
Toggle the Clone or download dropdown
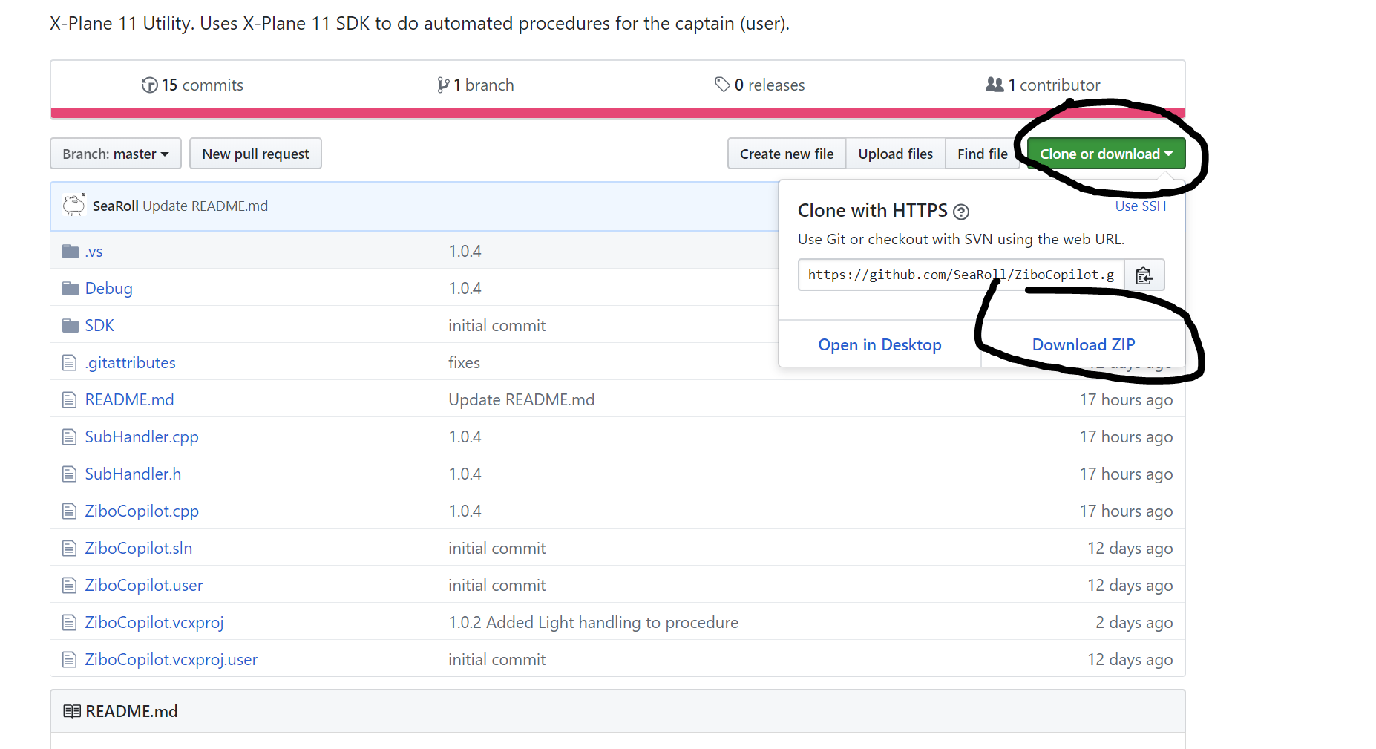tap(1106, 154)
